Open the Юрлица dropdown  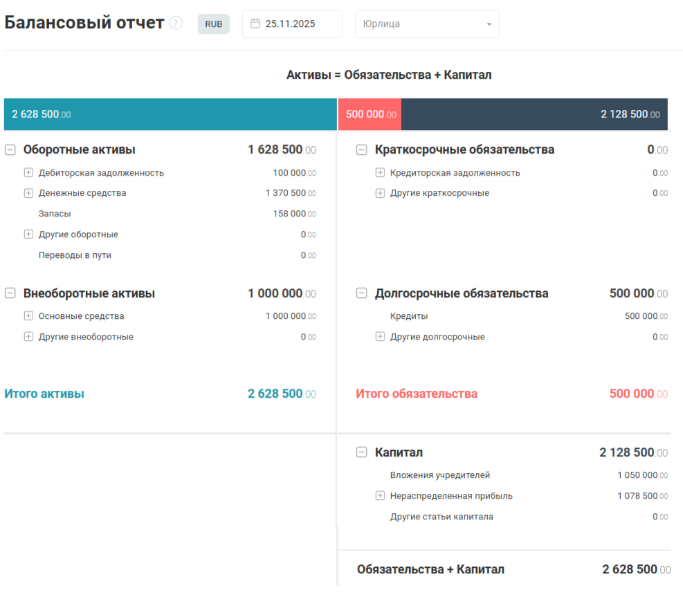426,24
